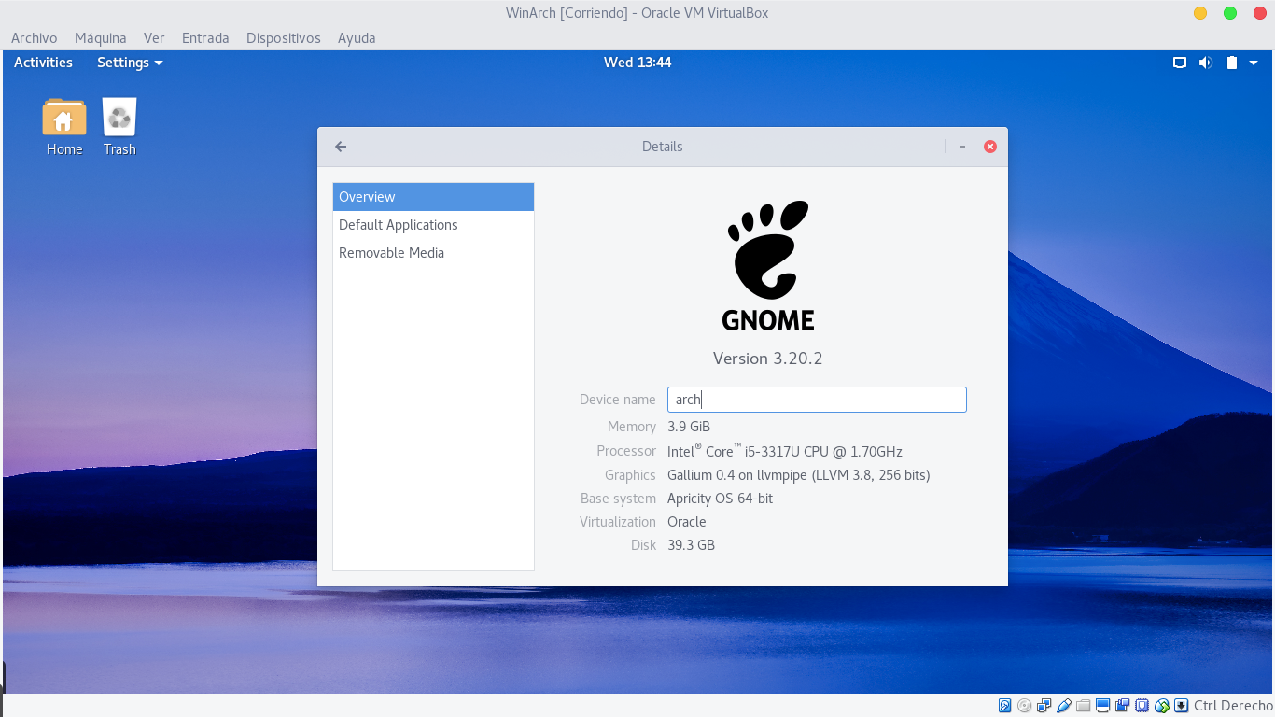Click the yellow minimize VirtualBox button

(x=1200, y=13)
